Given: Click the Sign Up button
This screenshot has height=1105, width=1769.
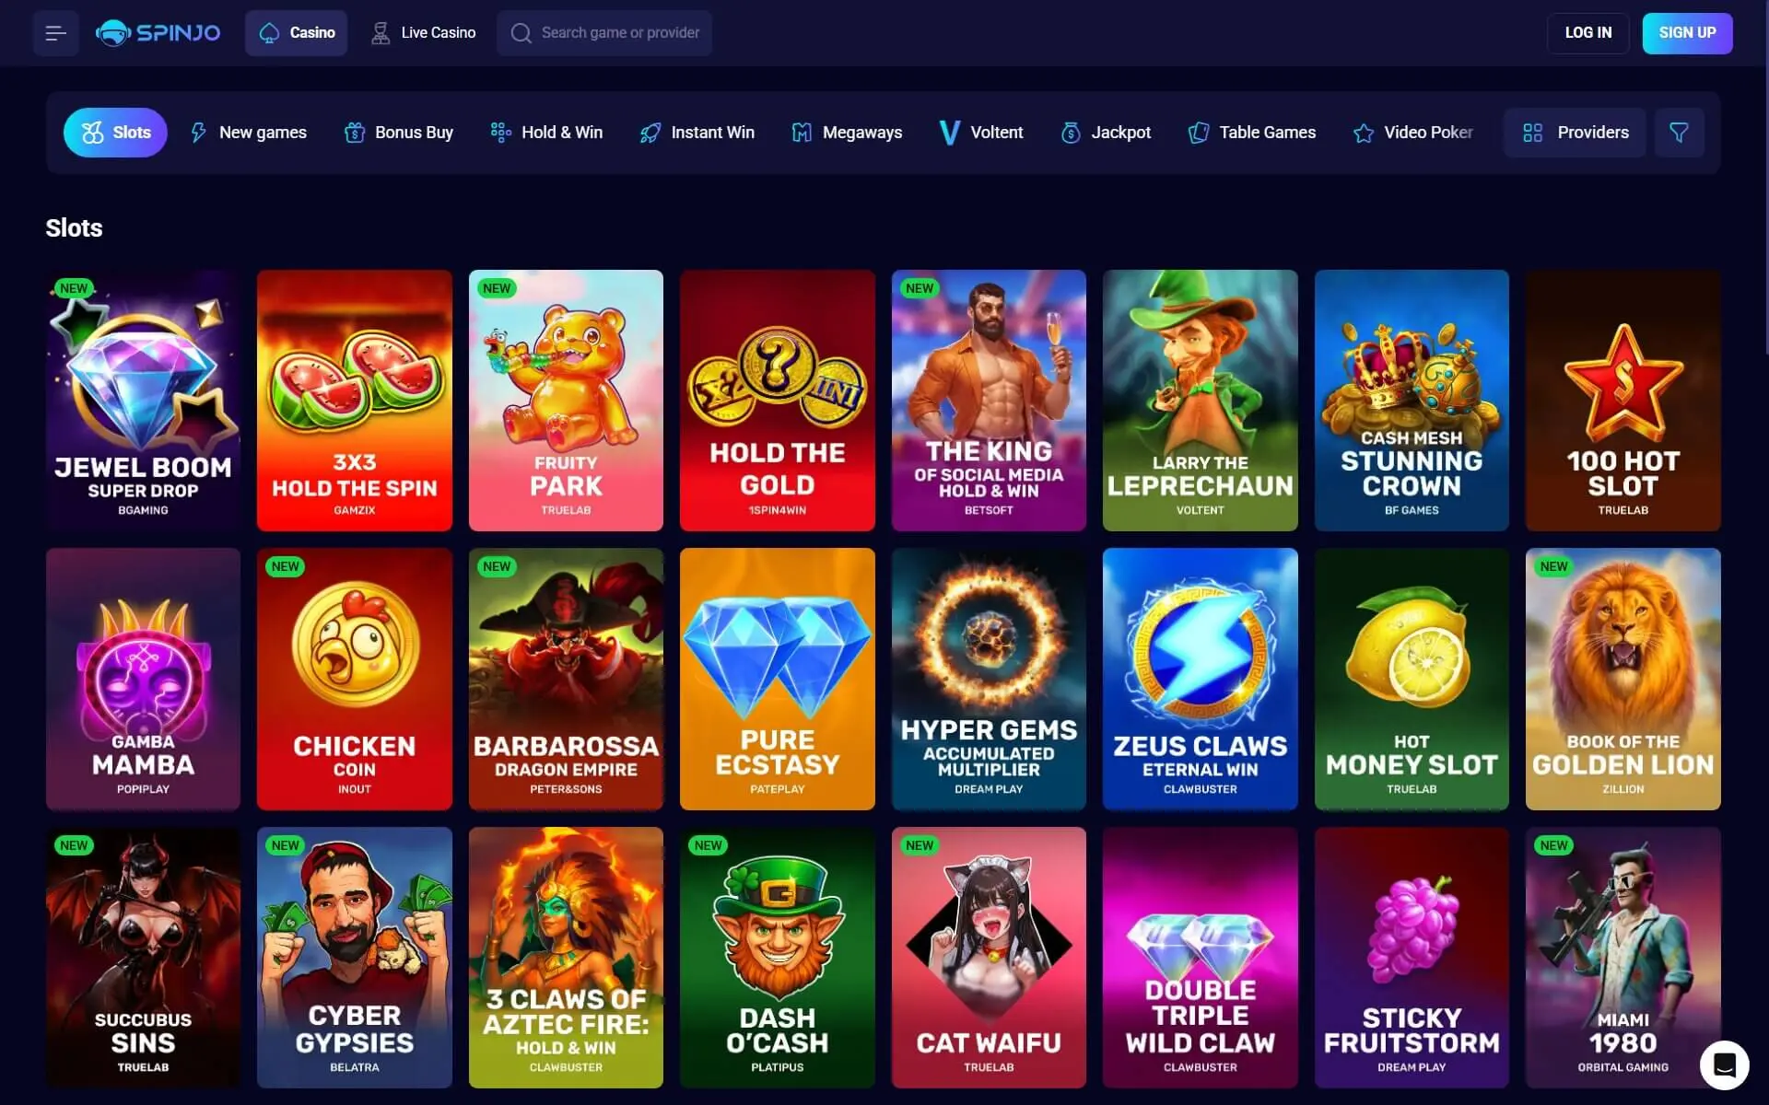Looking at the screenshot, I should [1687, 33].
